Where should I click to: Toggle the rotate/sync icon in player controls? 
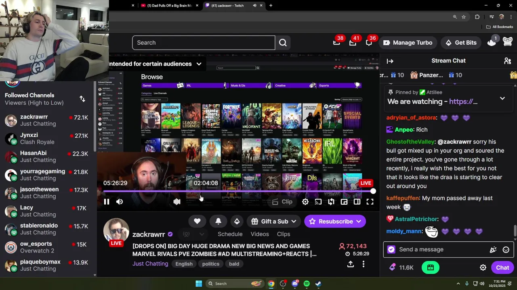pos(331,202)
